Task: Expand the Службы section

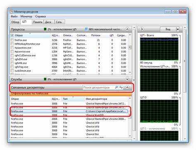Action: [127, 79]
